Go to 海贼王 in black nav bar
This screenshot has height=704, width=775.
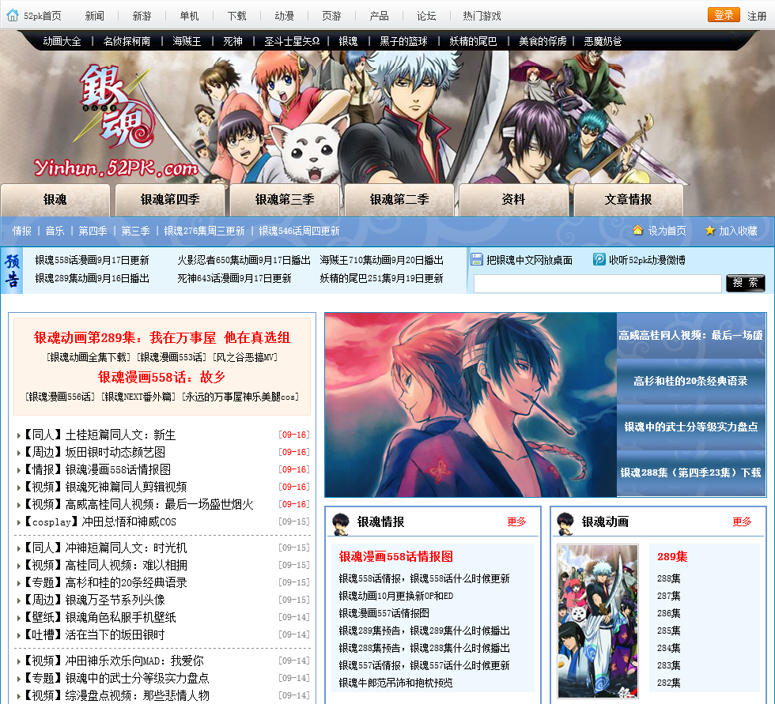point(187,41)
